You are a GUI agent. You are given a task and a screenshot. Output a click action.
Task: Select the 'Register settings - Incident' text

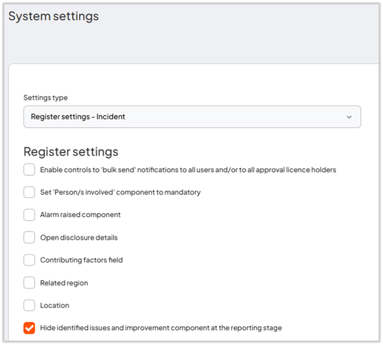(78, 117)
